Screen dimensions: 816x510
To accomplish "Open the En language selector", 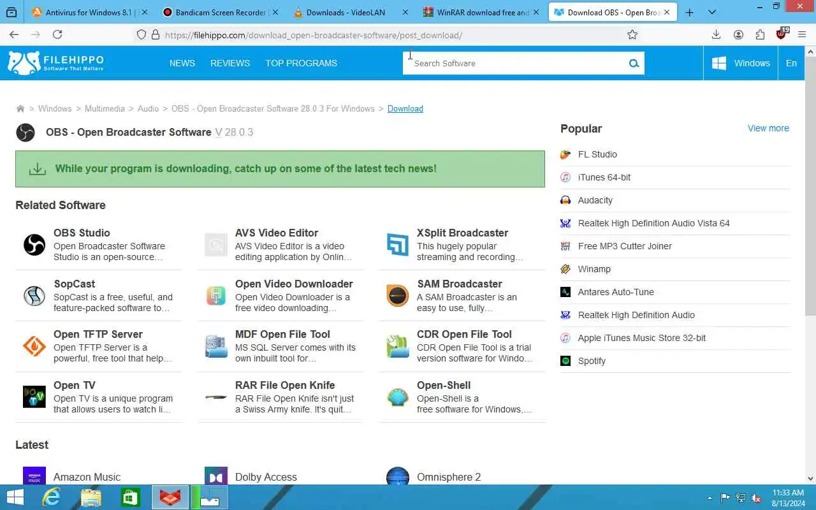I will (791, 63).
